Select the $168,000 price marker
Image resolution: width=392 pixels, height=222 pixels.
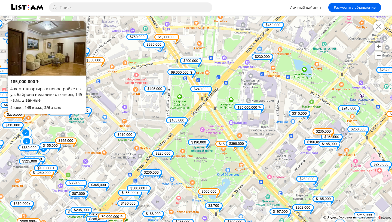[153, 214]
